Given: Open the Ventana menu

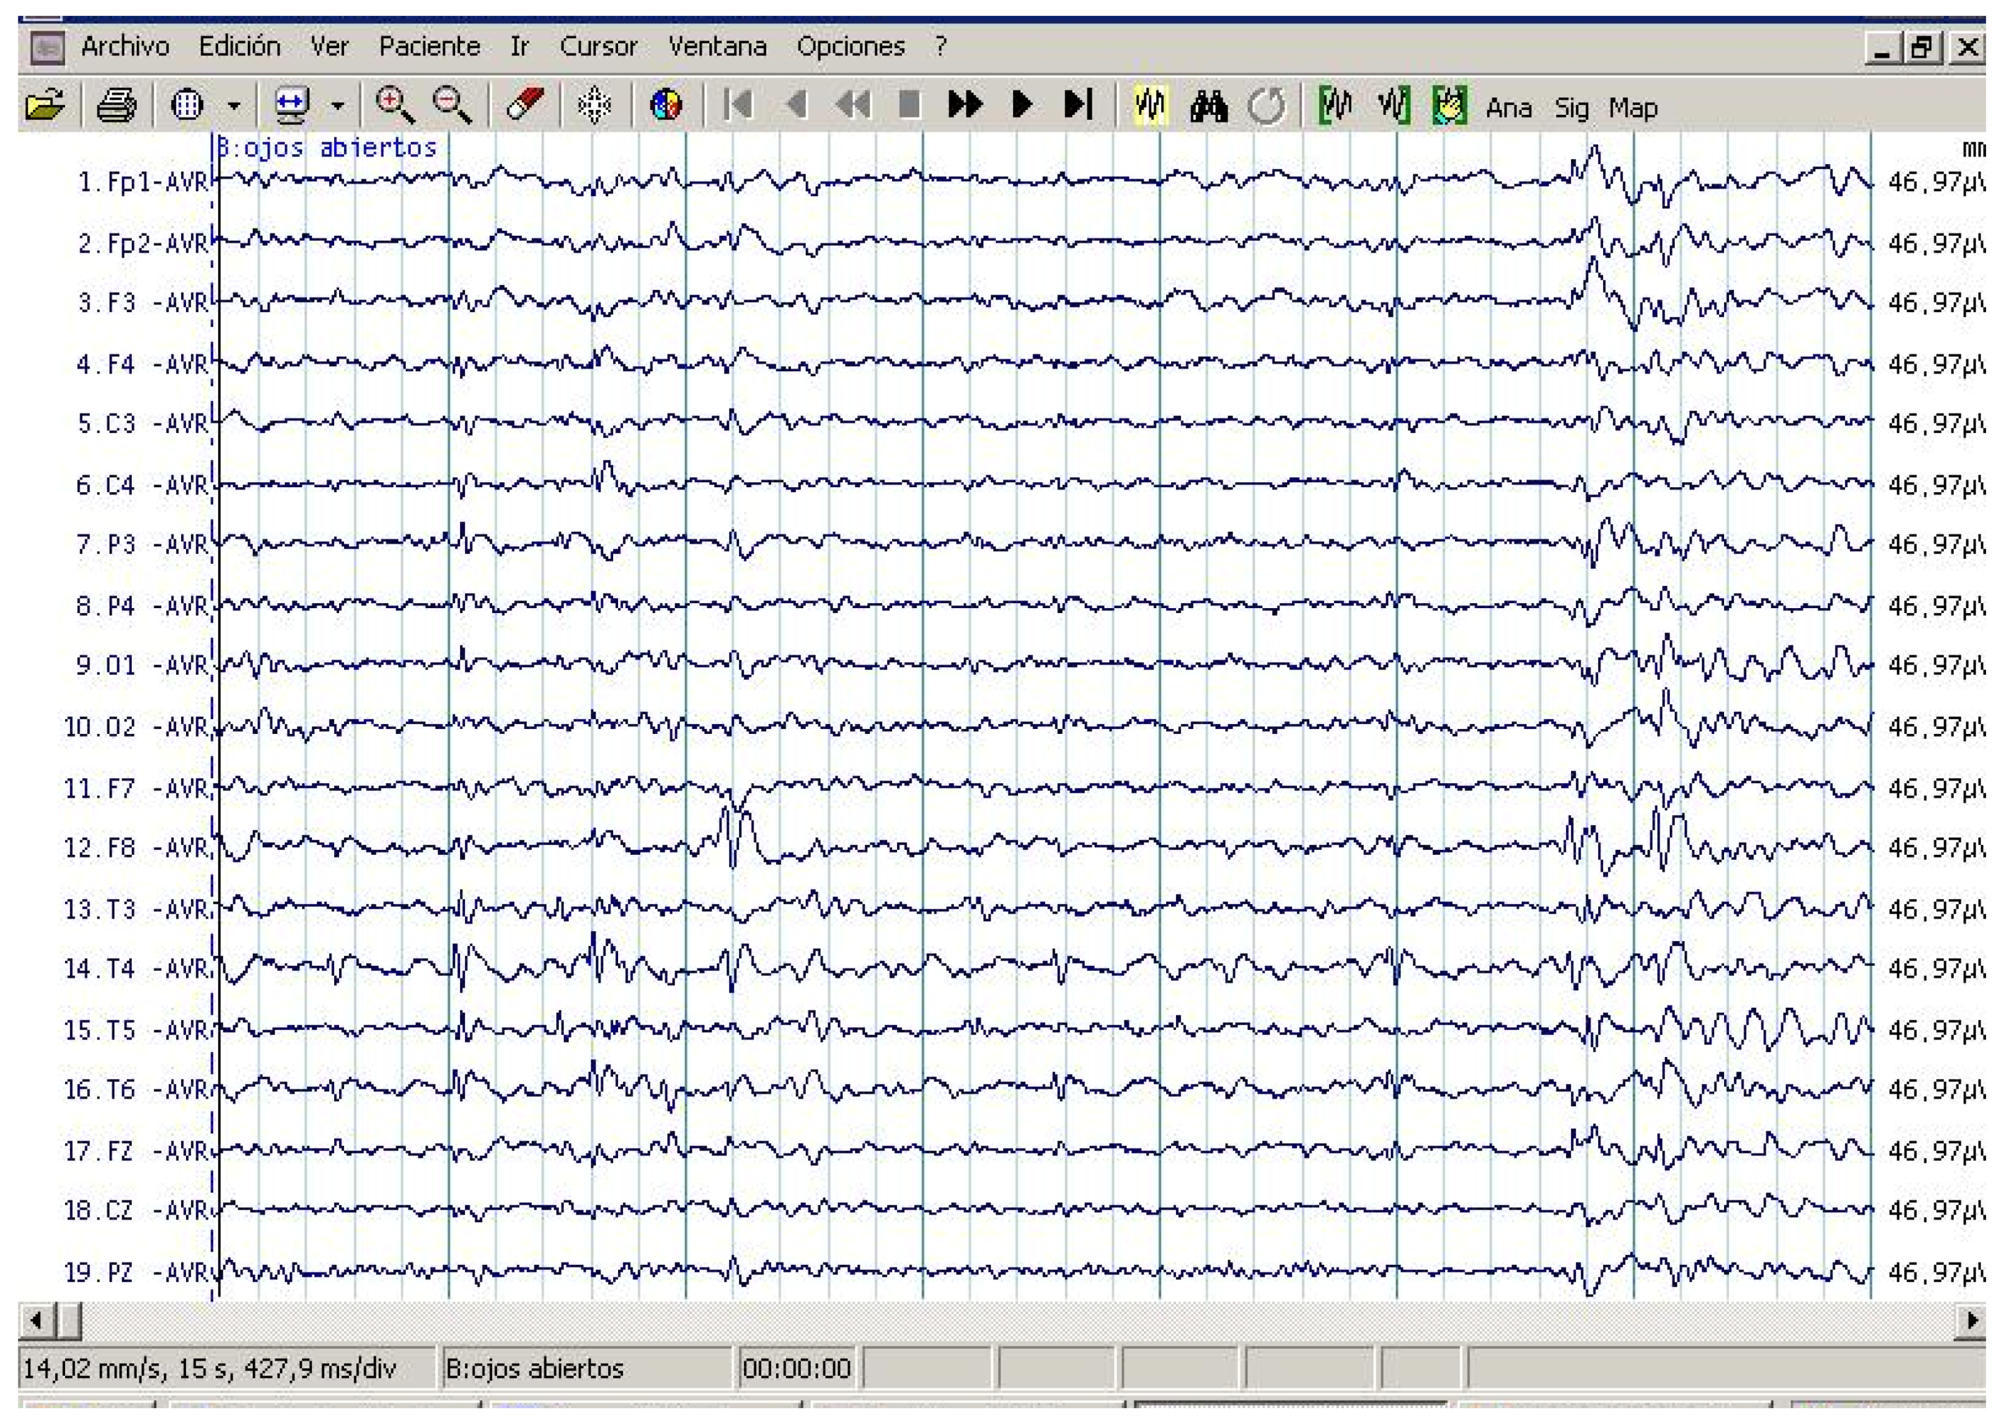Looking at the screenshot, I should [717, 46].
